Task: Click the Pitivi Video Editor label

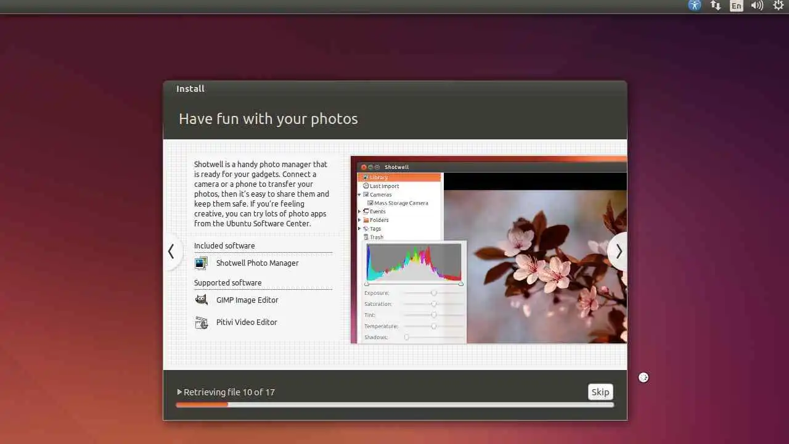Action: coord(247,323)
